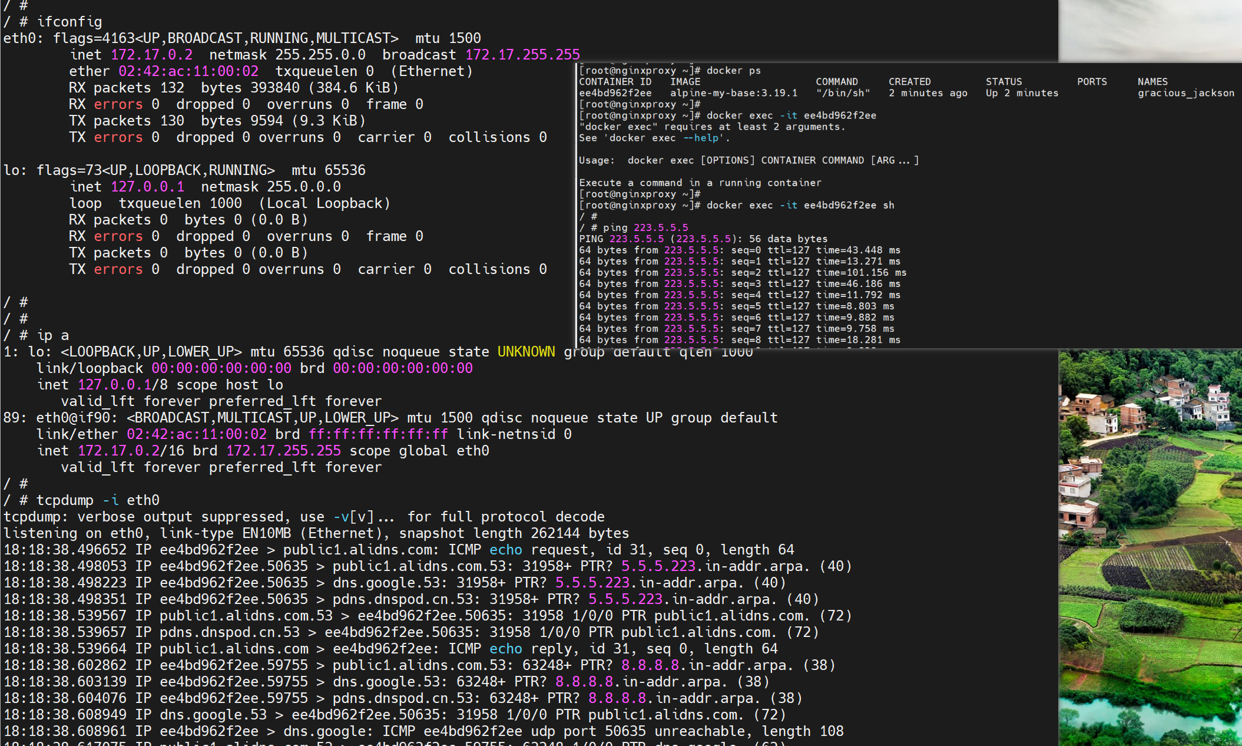Click broadcast address 172.17.255.255 in ifconfig output
The width and height of the screenshot is (1242, 746).
[x=522, y=55]
